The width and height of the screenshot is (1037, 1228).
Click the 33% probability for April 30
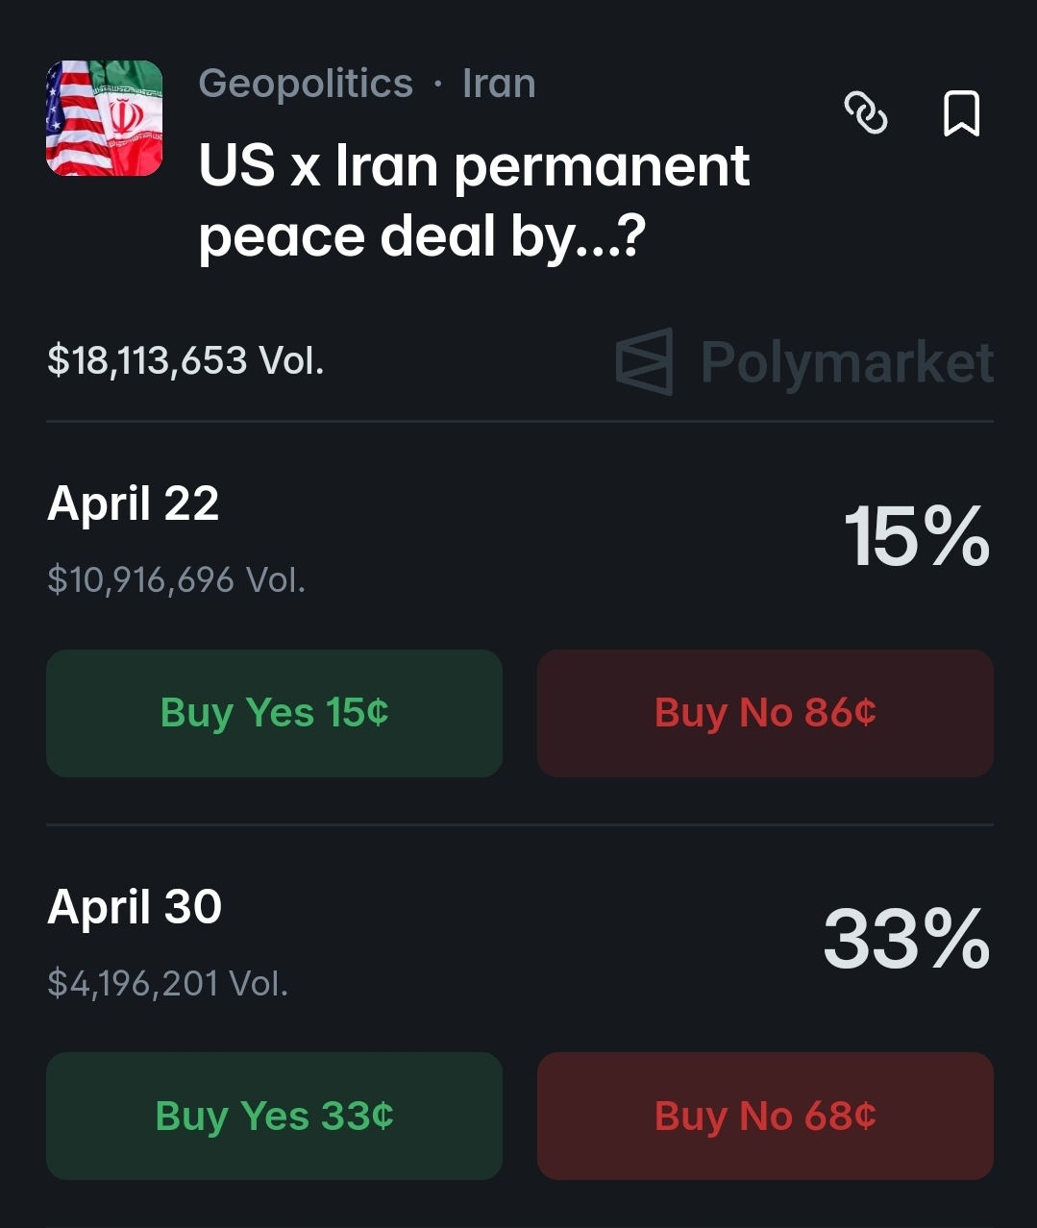pos(905,939)
